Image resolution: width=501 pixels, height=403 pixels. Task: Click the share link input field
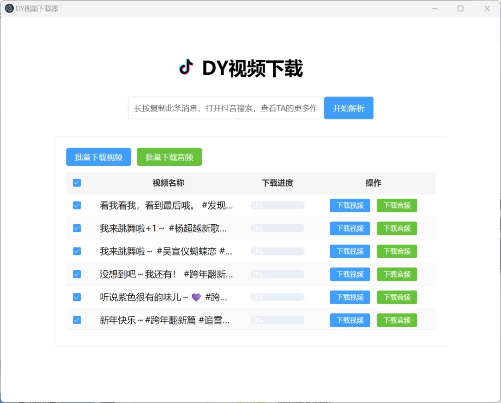226,108
